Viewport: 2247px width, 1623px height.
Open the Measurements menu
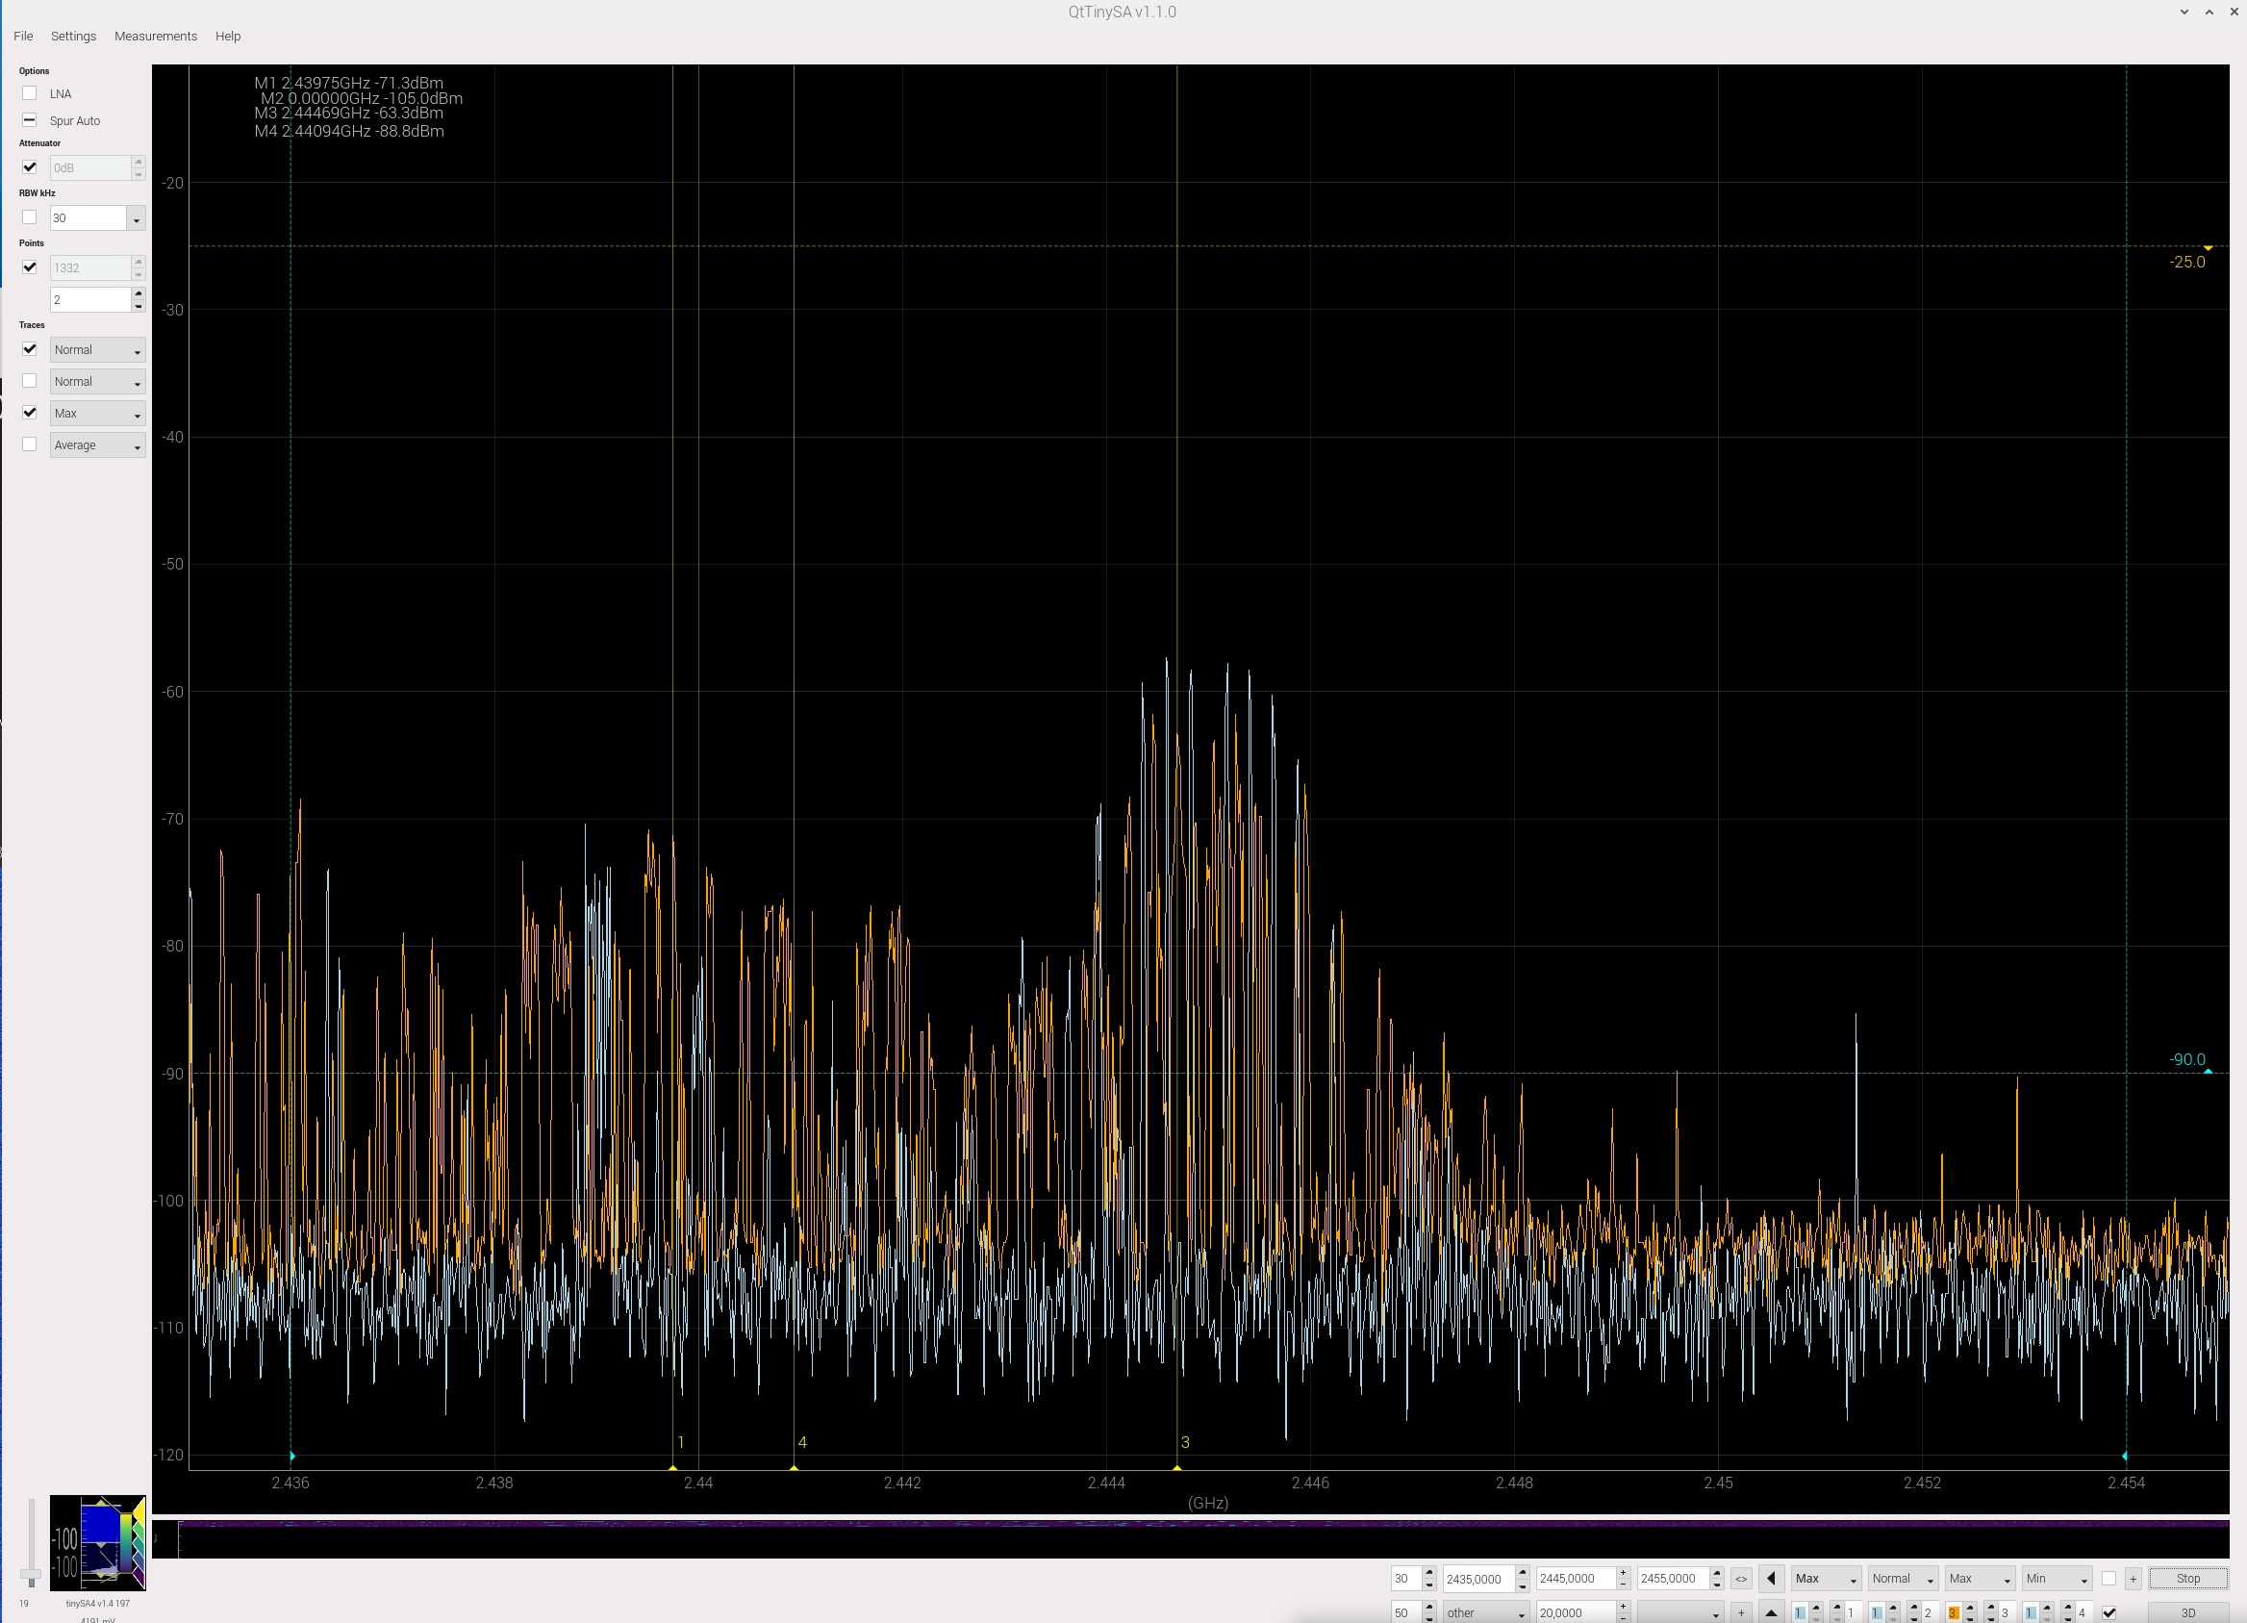click(x=156, y=36)
